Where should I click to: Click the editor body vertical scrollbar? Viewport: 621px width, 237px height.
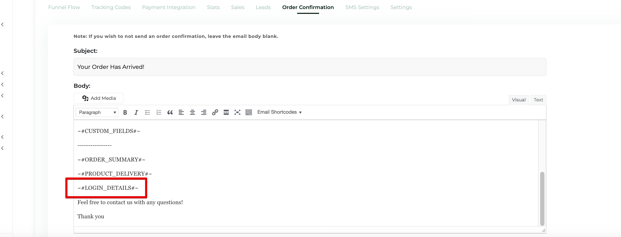coord(542,199)
